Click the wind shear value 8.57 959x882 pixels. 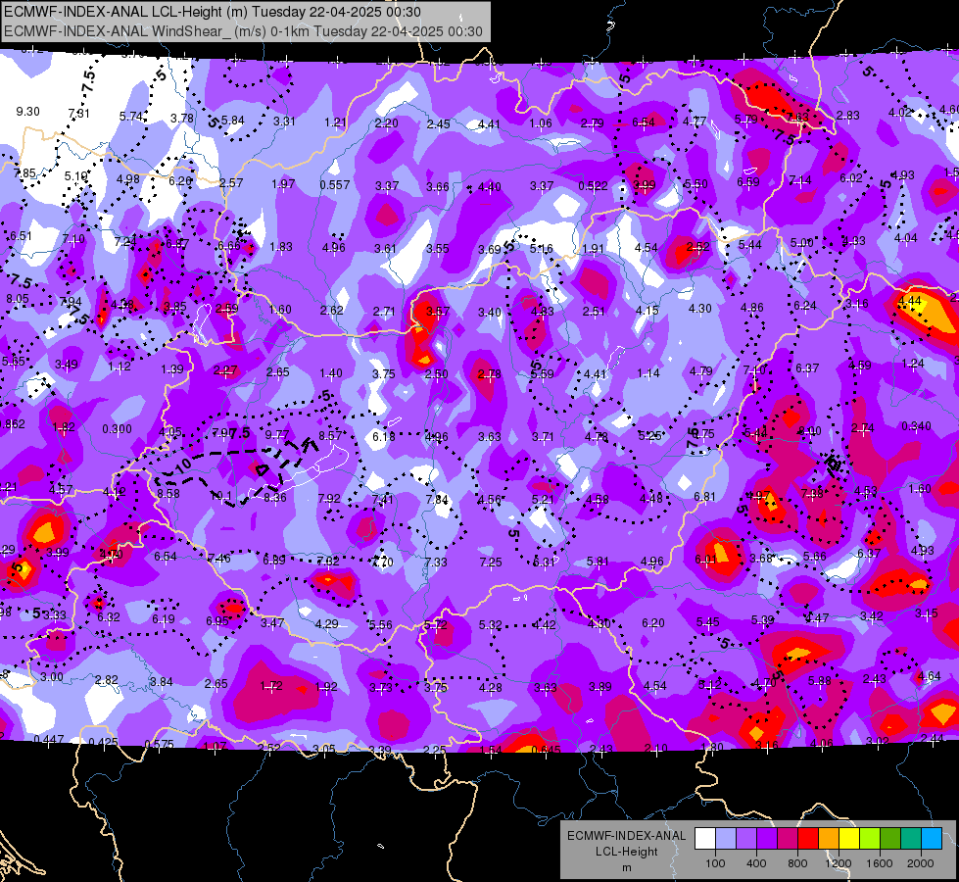[x=330, y=436]
